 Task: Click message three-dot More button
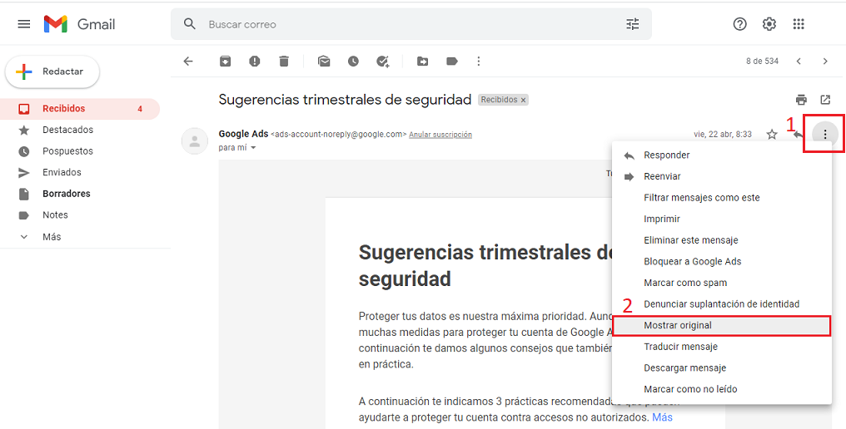tap(825, 134)
